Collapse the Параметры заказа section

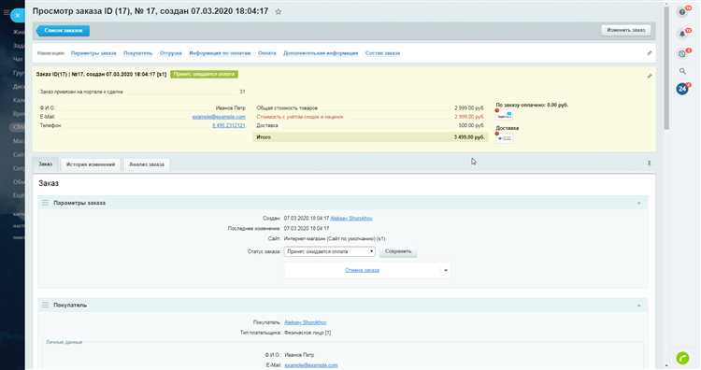pos(638,204)
